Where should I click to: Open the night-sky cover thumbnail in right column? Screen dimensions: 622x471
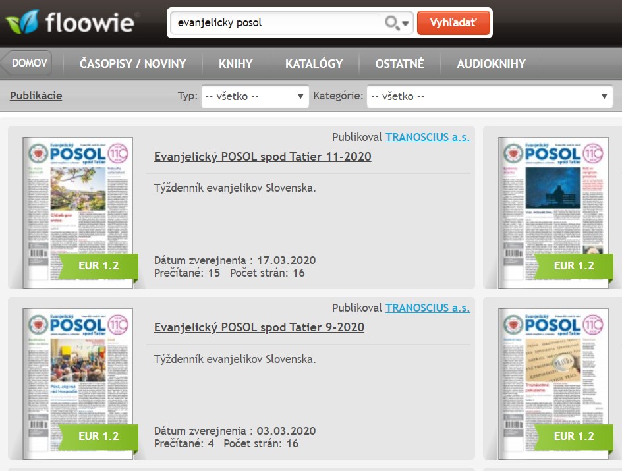553,213
